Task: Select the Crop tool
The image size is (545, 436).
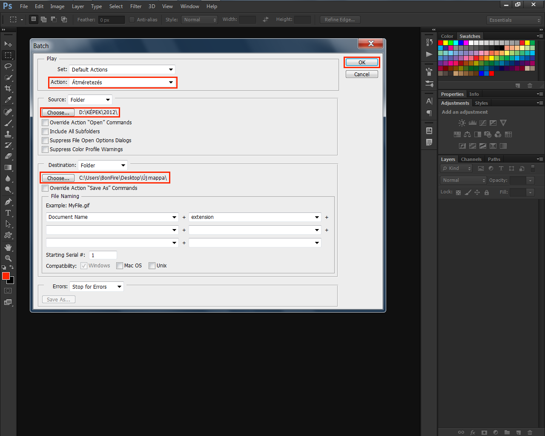Action: coord(8,89)
